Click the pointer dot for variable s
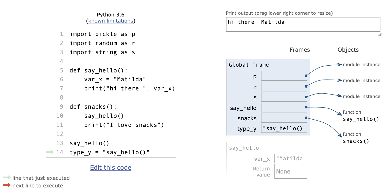 pyautogui.click(x=306, y=97)
